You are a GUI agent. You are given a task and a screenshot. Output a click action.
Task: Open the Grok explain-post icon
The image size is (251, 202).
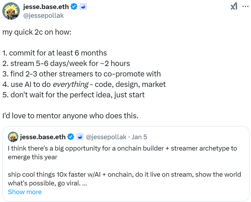[234, 6]
